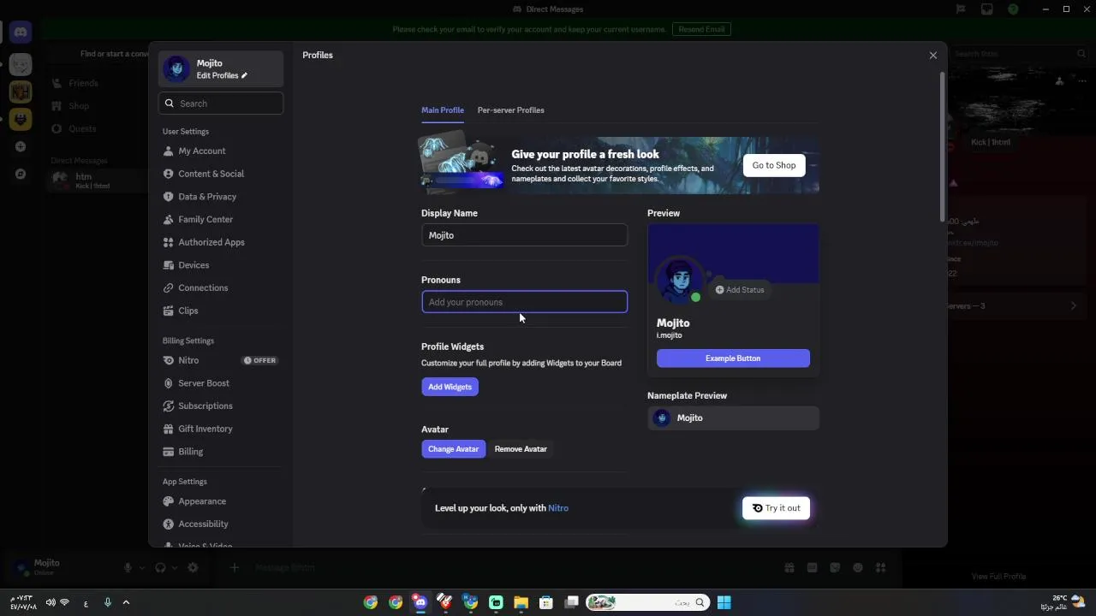Click the Server Boost icon

pyautogui.click(x=169, y=383)
